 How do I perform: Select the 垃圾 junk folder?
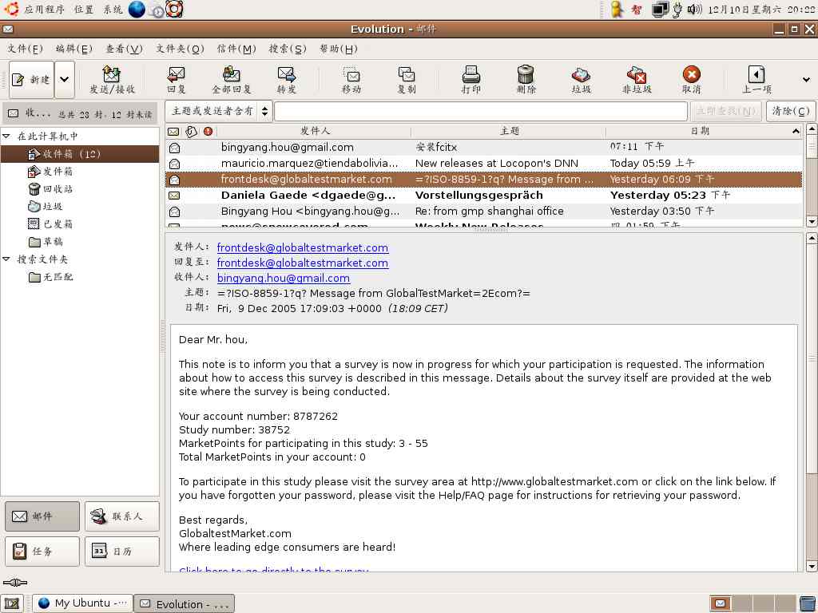click(x=46, y=207)
